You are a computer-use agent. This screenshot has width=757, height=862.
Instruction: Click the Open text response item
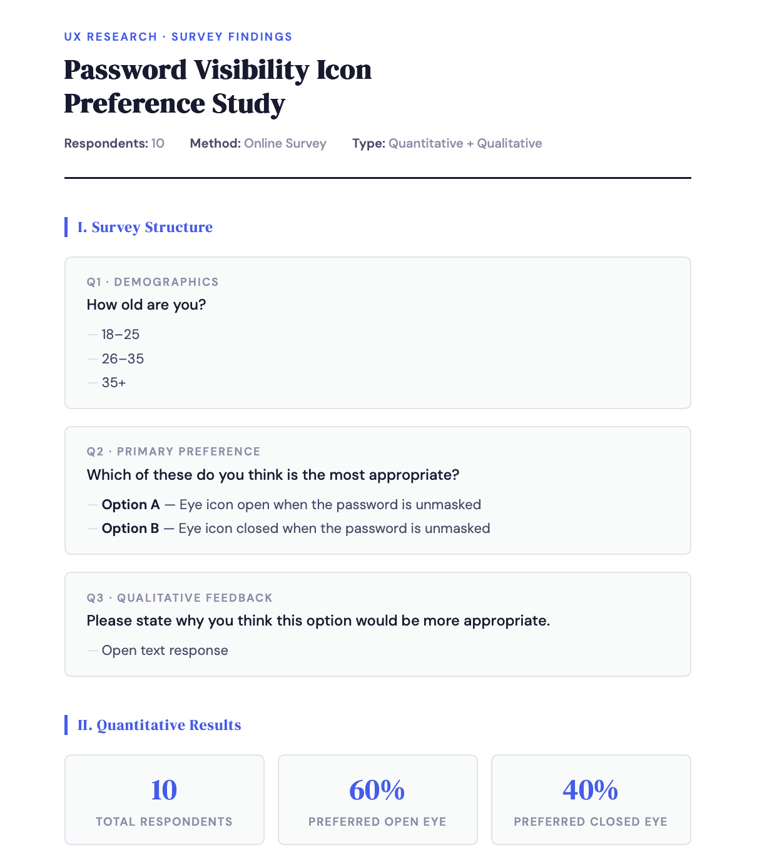click(x=165, y=651)
